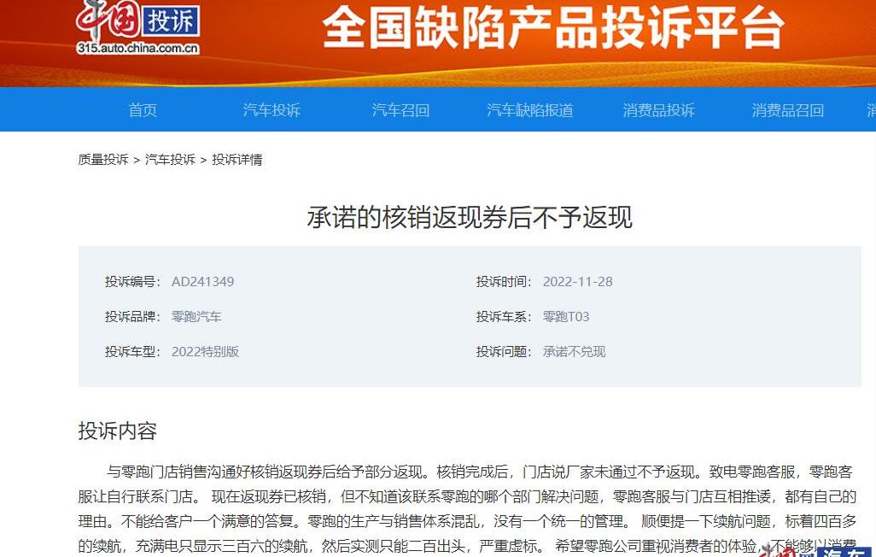This screenshot has width=876, height=557.
Task: Open the 汽车召回 navigation item
Action: [400, 110]
